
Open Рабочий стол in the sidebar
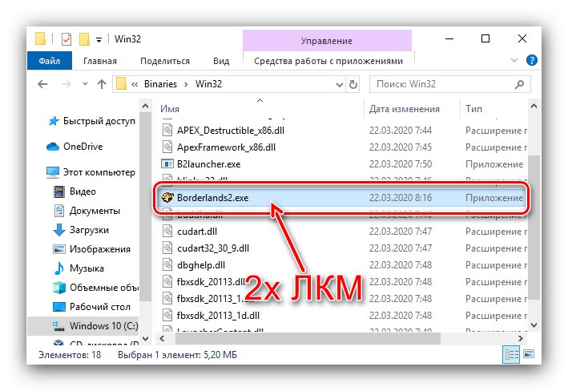100,307
